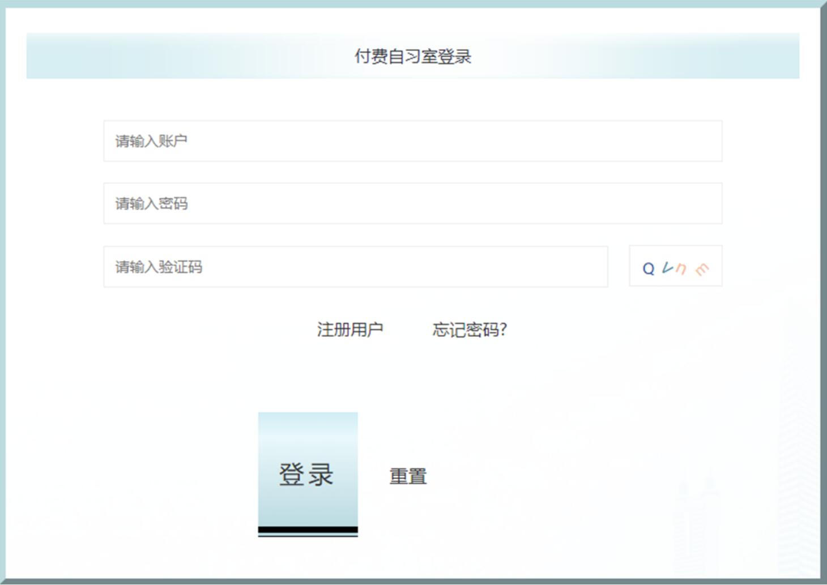Screen dimensions: 827x585
Task: Open the 注册用户 register link
Action: pos(350,330)
